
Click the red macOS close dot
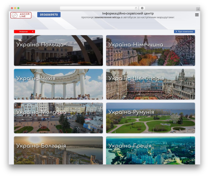click(x=12, y=8)
